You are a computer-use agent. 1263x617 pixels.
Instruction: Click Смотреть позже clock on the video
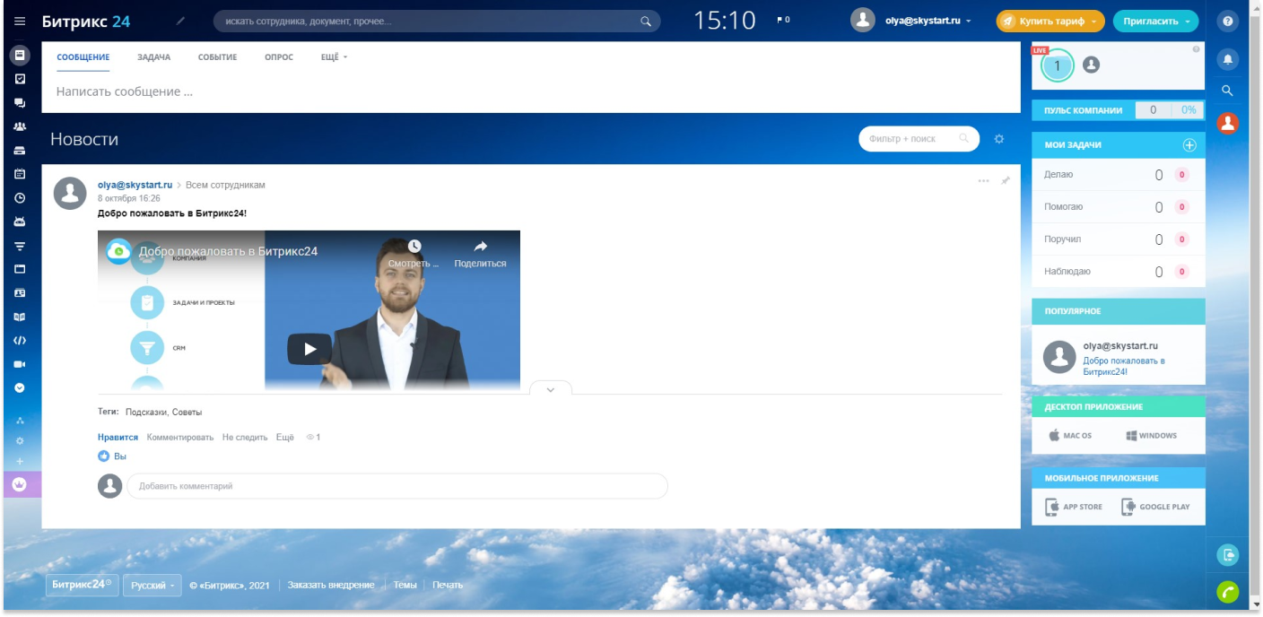point(414,254)
